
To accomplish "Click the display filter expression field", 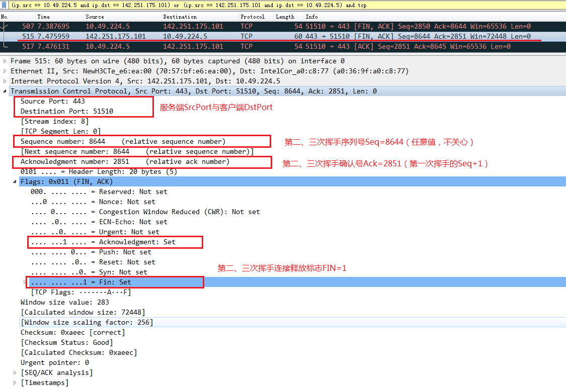I will pyautogui.click(x=282, y=5).
